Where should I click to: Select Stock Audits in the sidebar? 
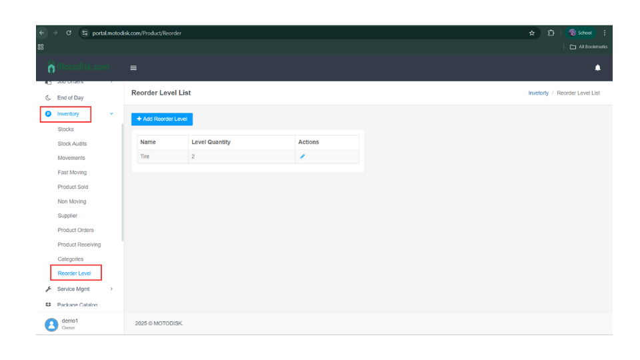click(72, 144)
